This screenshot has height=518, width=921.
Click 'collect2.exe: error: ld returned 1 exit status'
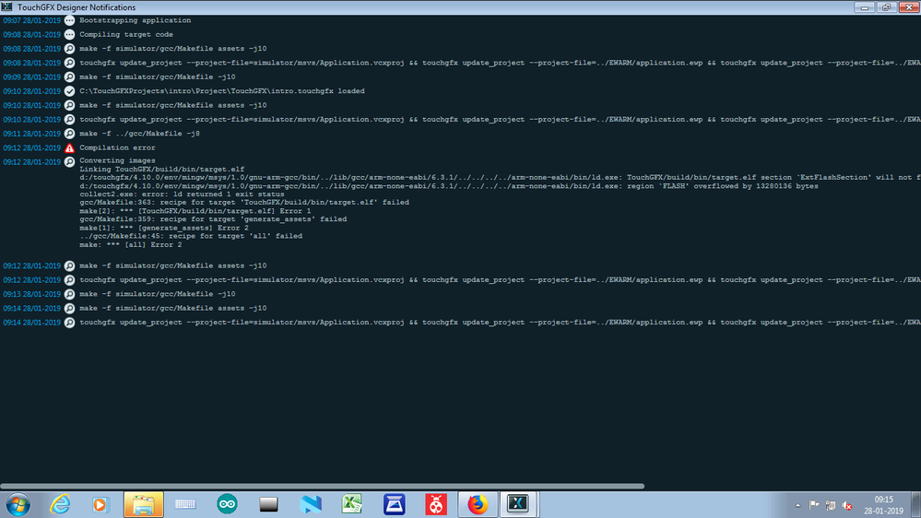[183, 194]
